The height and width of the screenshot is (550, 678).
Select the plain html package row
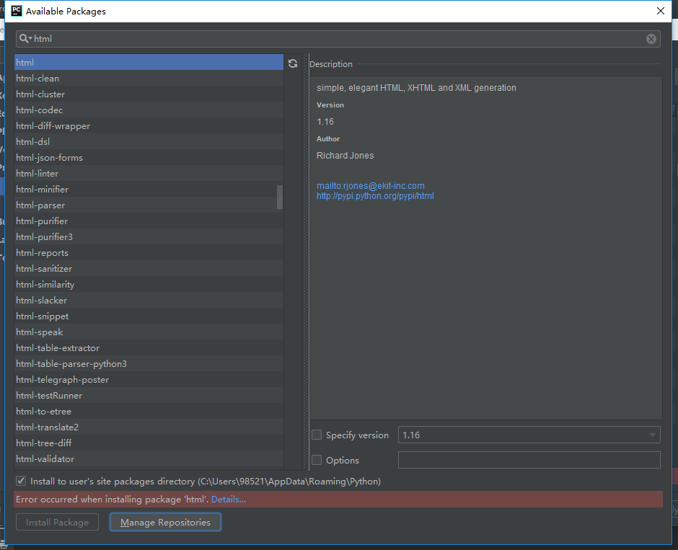tap(149, 62)
